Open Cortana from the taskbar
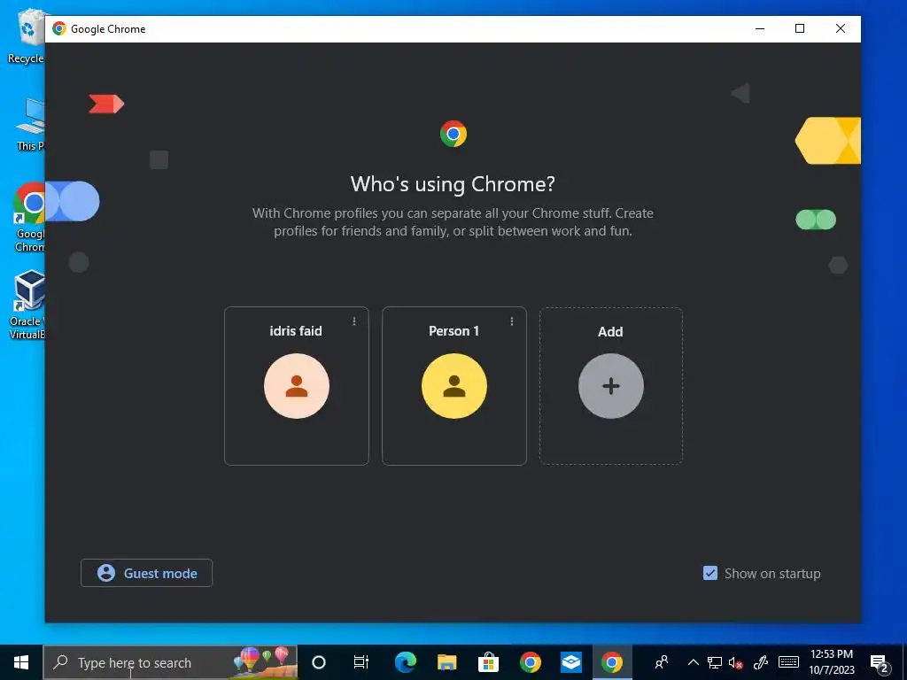Image resolution: width=907 pixels, height=680 pixels. click(x=319, y=662)
